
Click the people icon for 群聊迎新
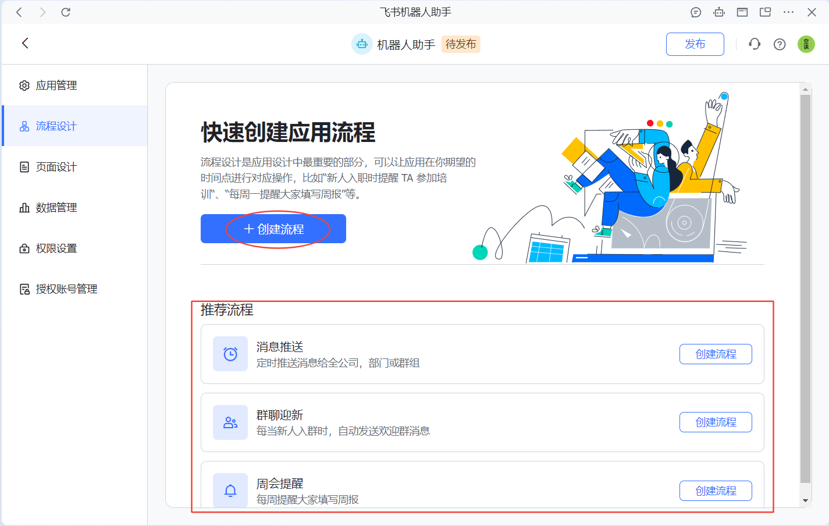(x=230, y=422)
